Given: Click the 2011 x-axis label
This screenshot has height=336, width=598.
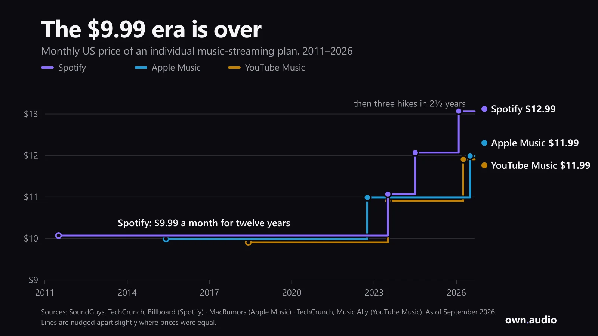Looking at the screenshot, I should coord(45,293).
